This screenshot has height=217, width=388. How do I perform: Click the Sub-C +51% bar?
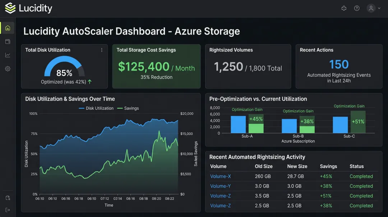[x=358, y=122]
